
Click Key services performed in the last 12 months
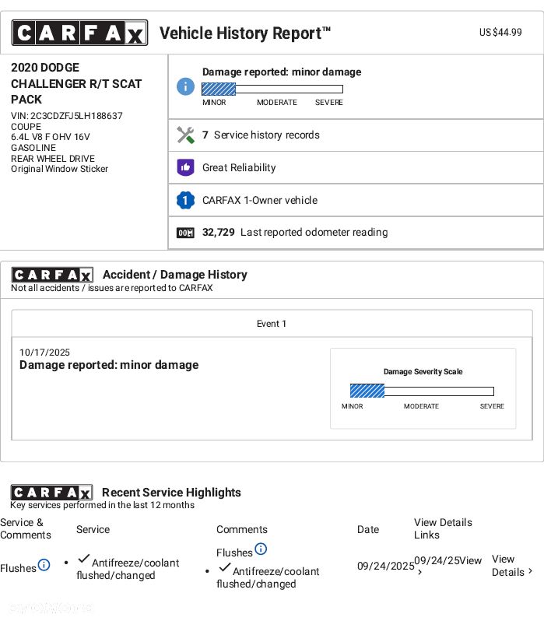click(102, 505)
